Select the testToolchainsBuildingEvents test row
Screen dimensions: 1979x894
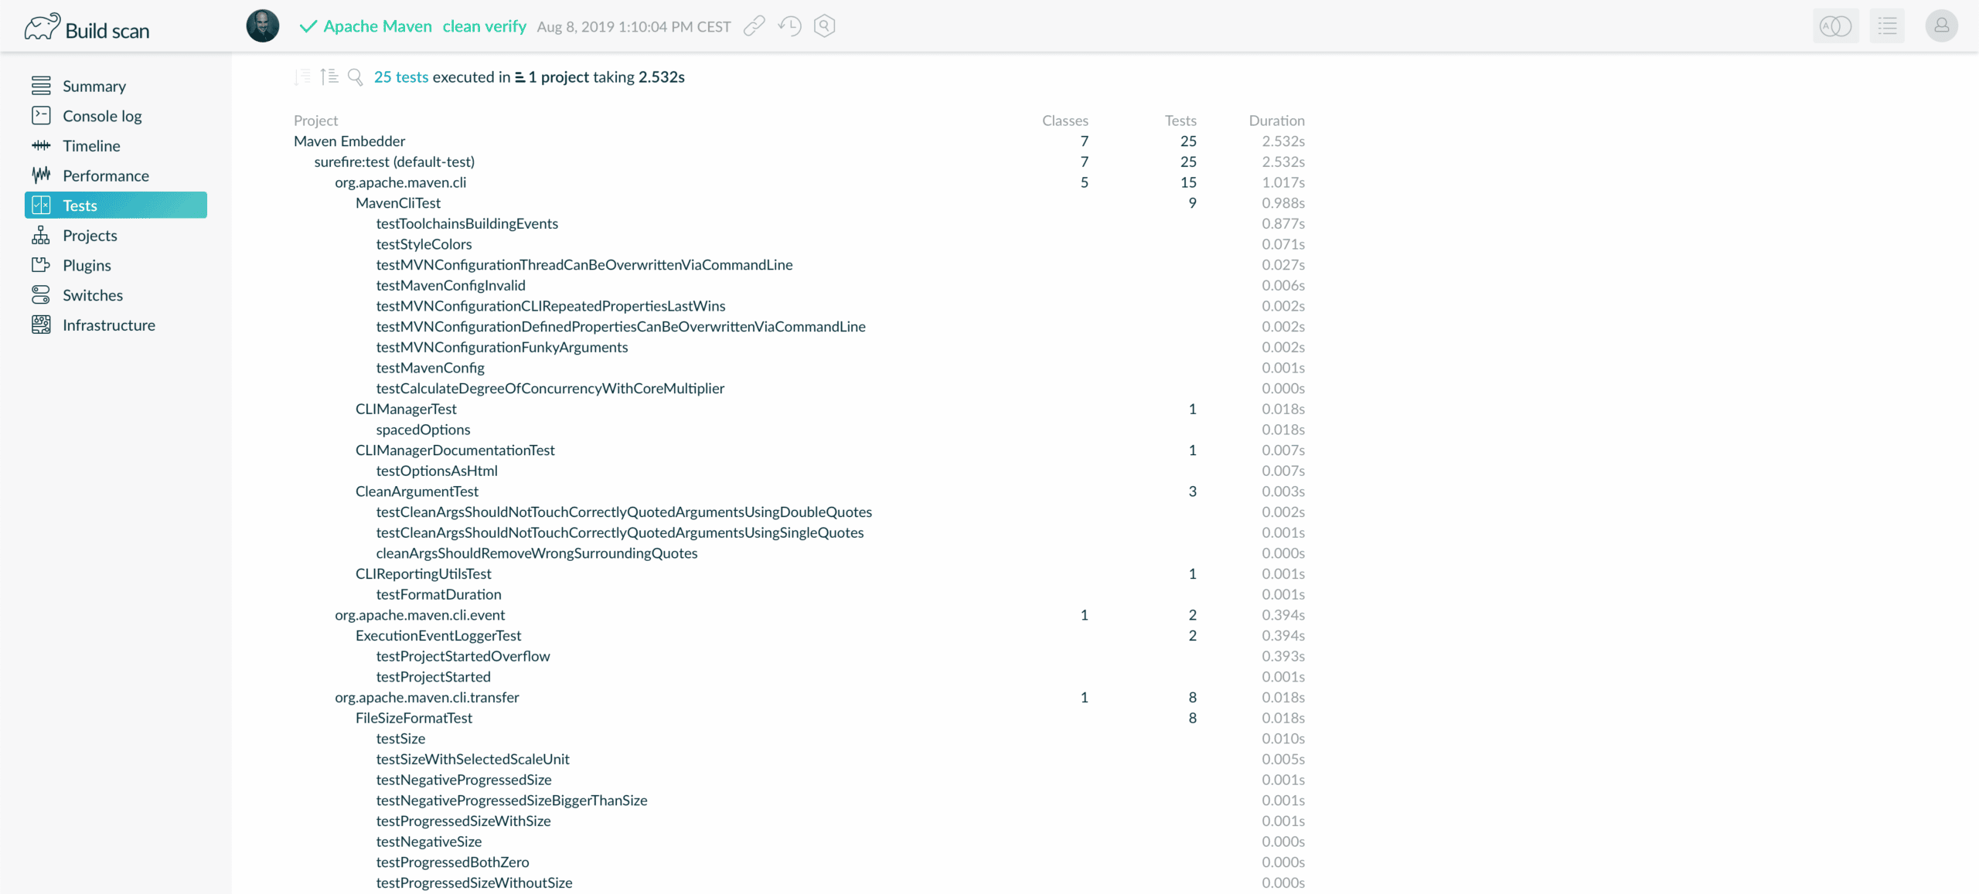pyautogui.click(x=467, y=223)
